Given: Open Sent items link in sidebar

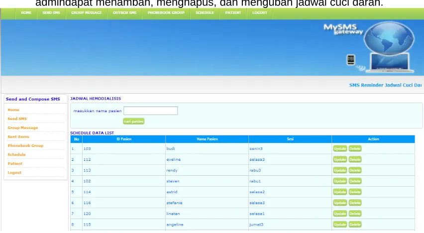Looking at the screenshot, I should point(18,136).
